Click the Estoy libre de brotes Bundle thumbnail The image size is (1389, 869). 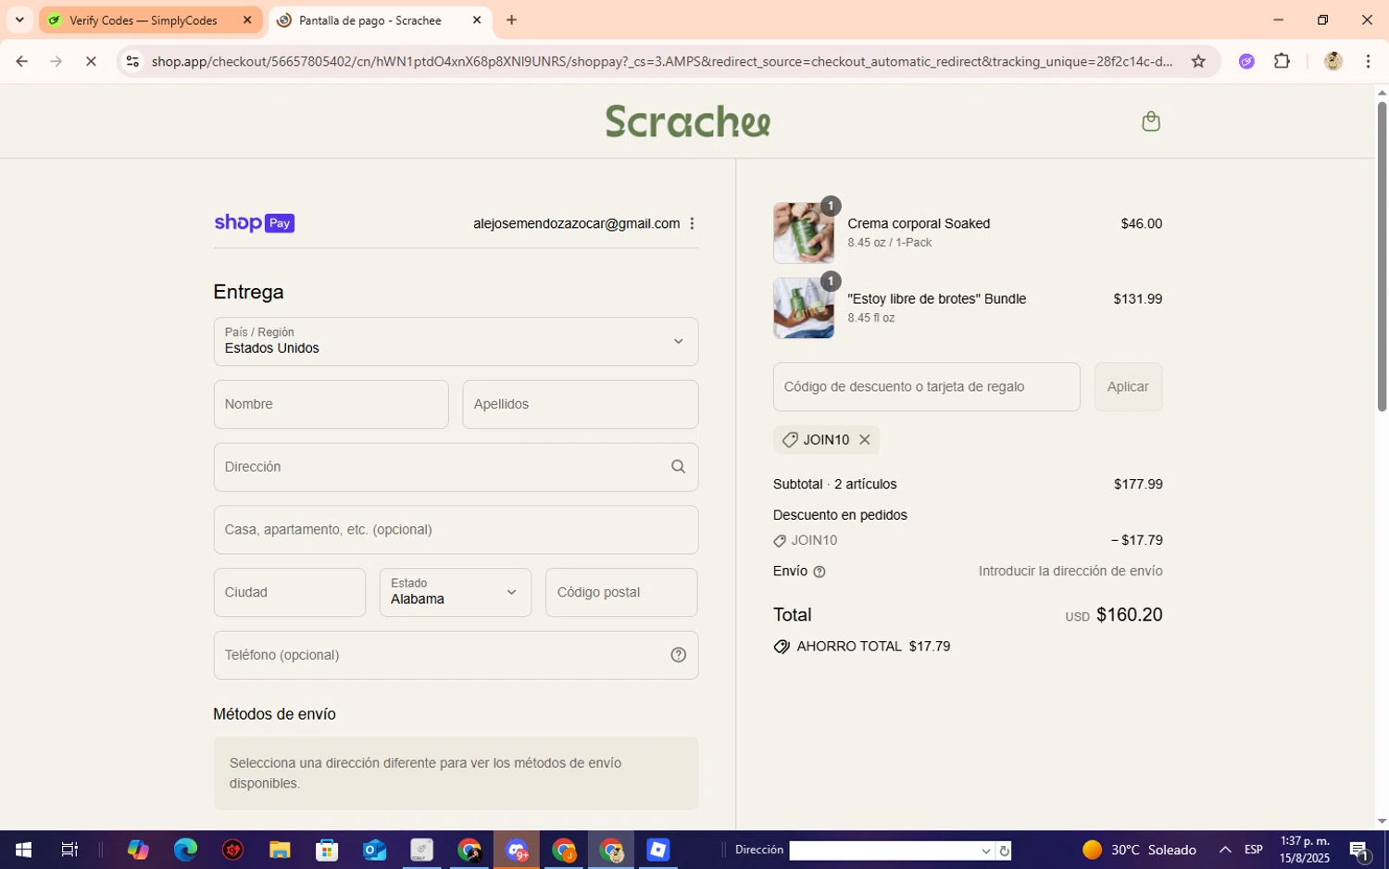pyautogui.click(x=804, y=308)
